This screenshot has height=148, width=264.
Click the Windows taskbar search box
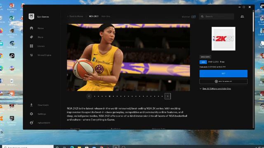tap(28, 147)
